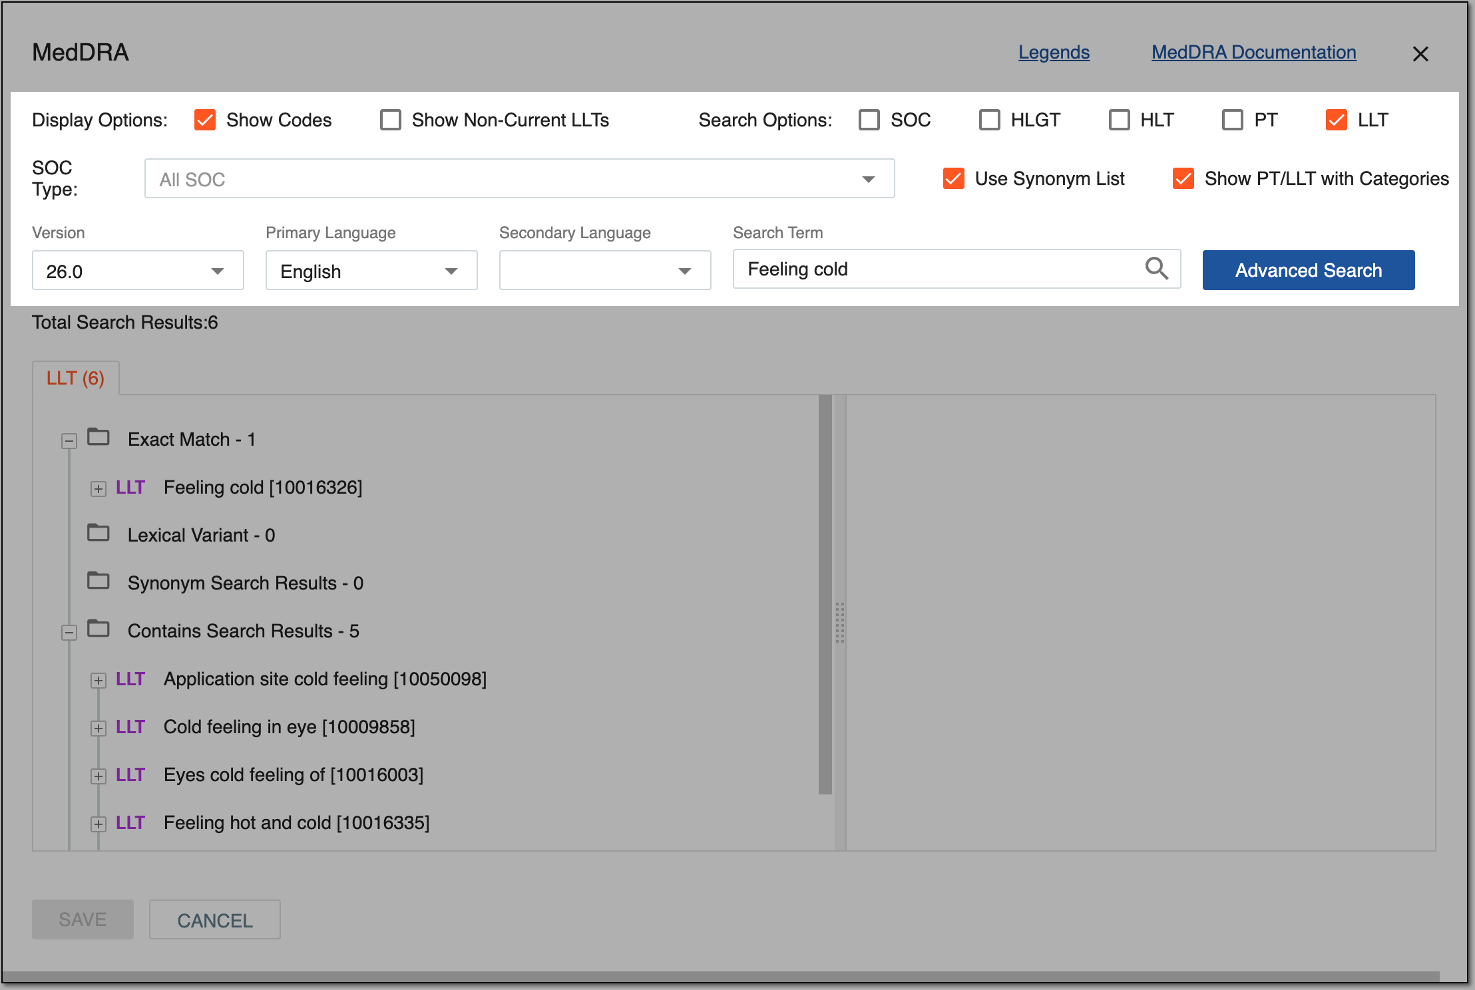This screenshot has height=990, width=1475.
Task: Click LLT badge beside Cold feeling in eye
Action: 130,727
